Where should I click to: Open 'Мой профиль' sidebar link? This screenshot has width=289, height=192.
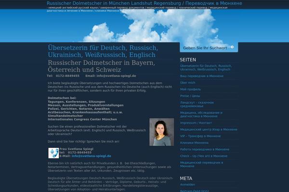point(190,89)
